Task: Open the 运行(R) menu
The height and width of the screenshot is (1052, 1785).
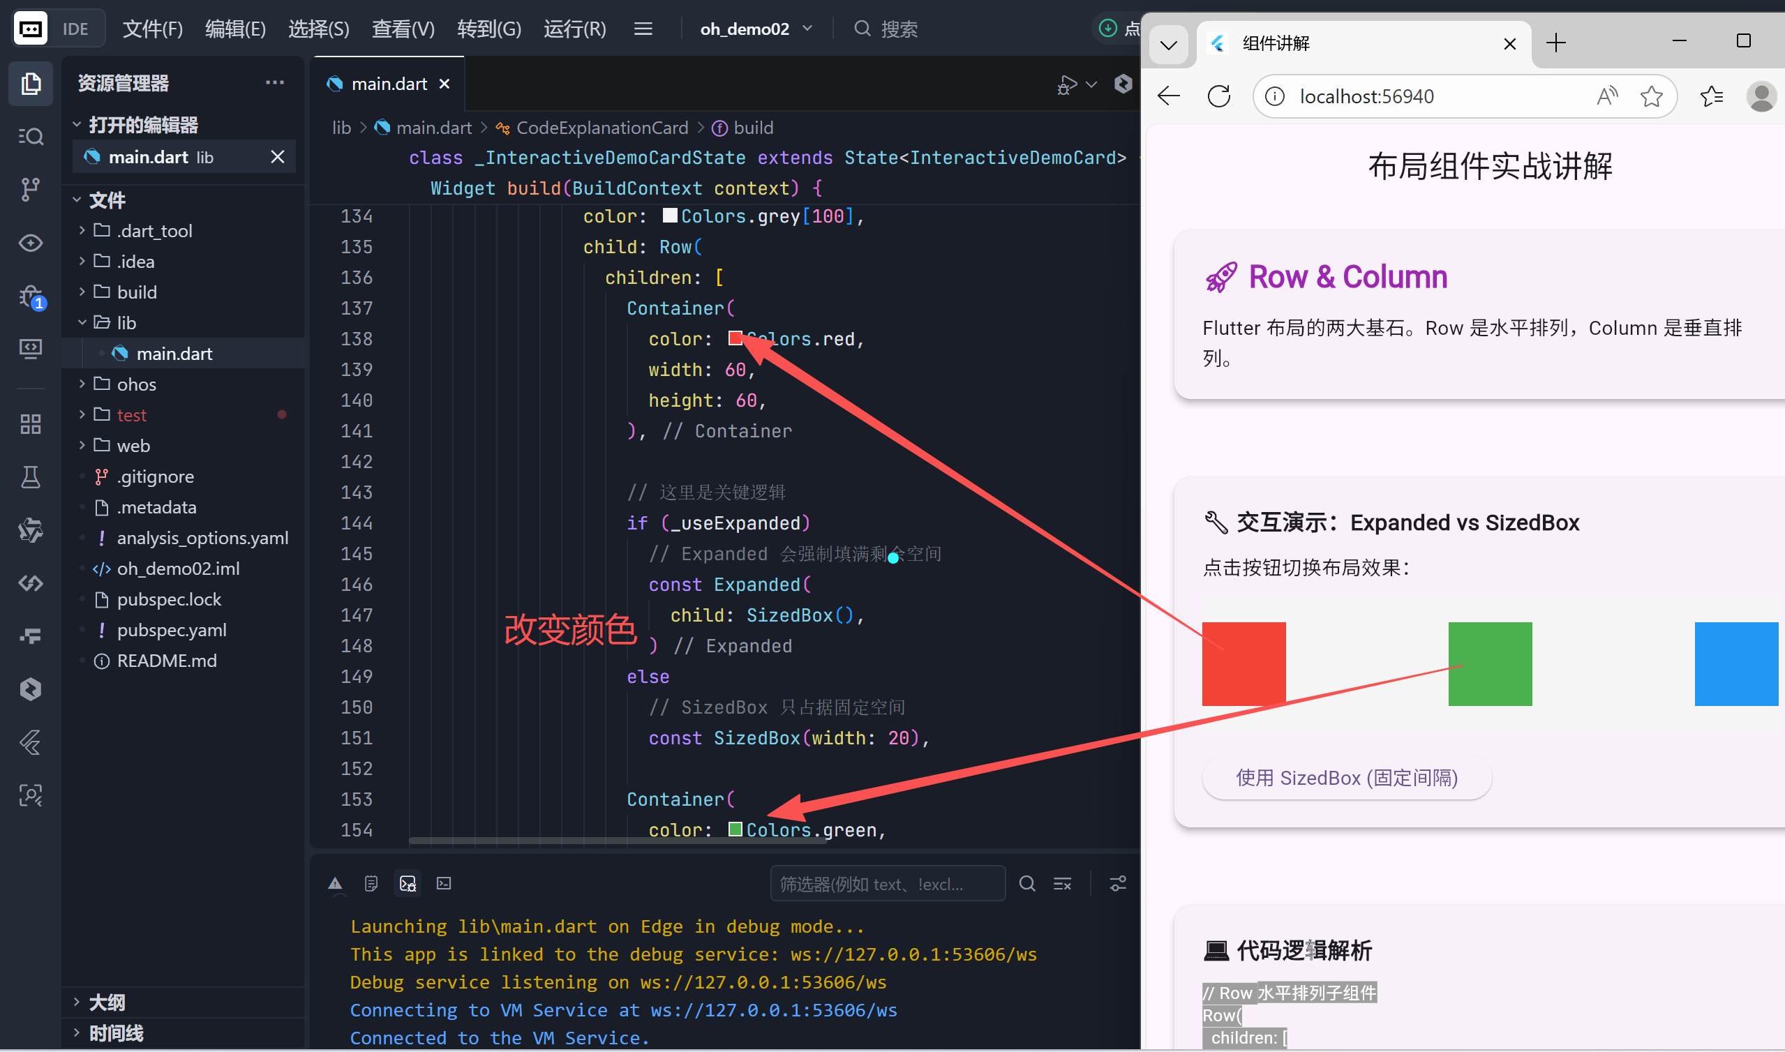Action: [x=574, y=29]
